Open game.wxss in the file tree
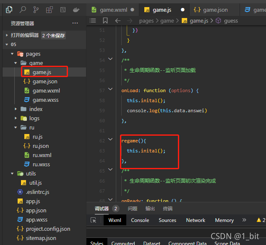Image resolution: width=266 pixels, height=245 pixels. click(x=45, y=100)
